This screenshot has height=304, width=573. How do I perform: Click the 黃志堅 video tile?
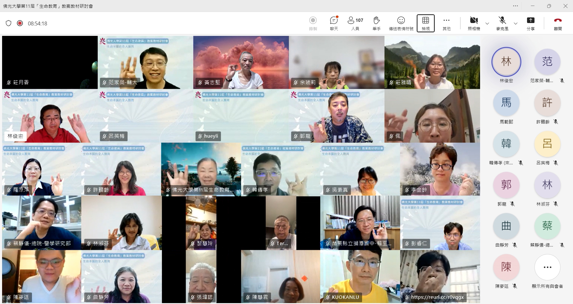241,62
